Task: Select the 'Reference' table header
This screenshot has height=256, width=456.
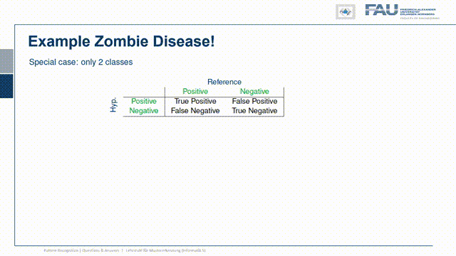Action: [224, 82]
